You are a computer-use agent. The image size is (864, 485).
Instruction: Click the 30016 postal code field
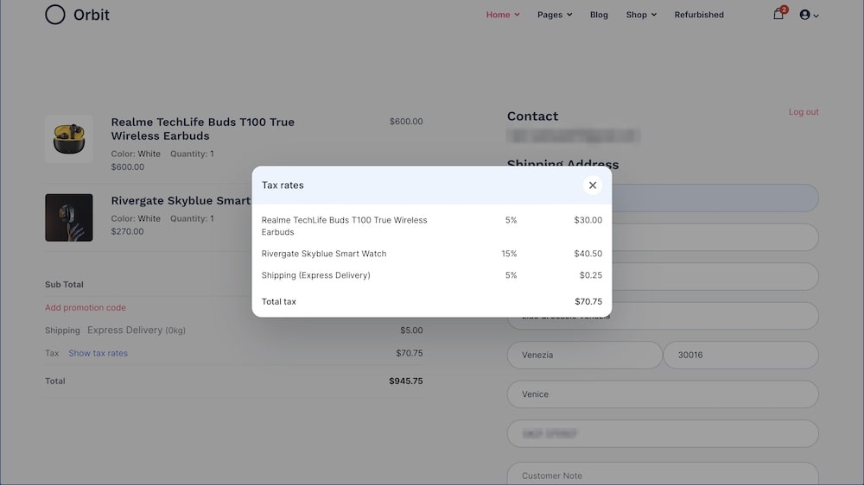[740, 355]
